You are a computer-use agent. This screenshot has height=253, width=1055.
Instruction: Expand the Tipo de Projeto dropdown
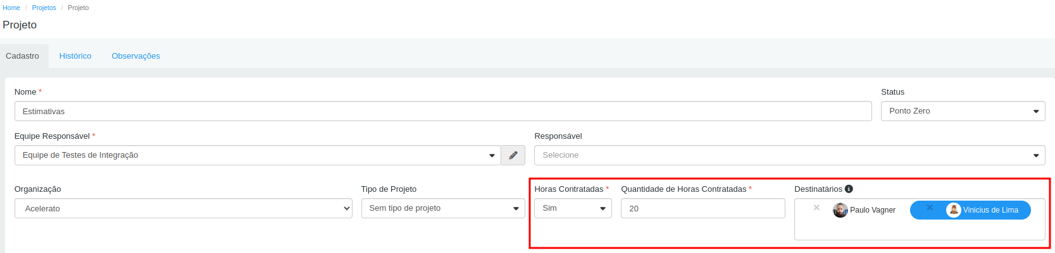pyautogui.click(x=443, y=208)
